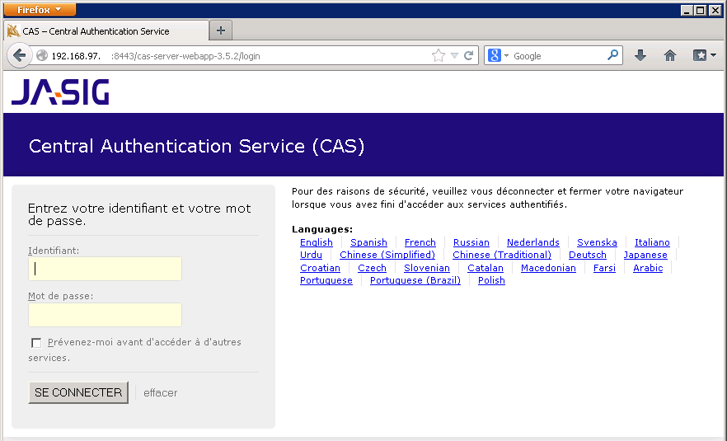Switch language to Catalan
The height and width of the screenshot is (441, 727).
[485, 268]
